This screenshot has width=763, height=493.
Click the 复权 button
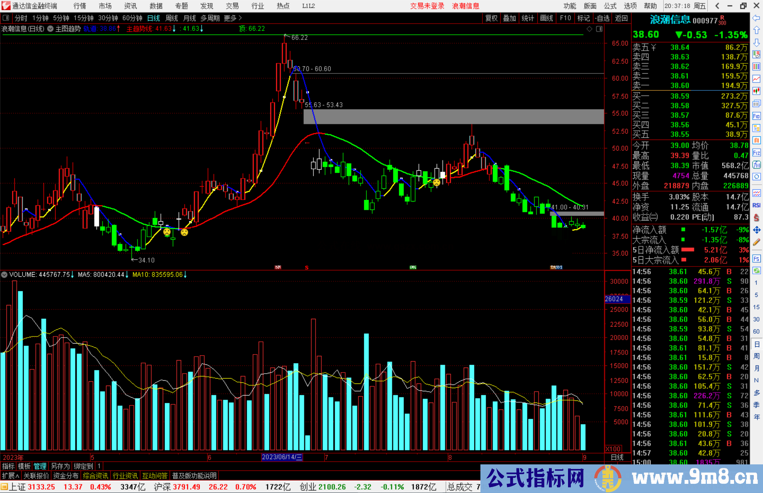click(491, 18)
